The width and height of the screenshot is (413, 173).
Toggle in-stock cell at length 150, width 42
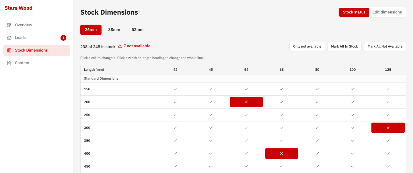pos(175,89)
